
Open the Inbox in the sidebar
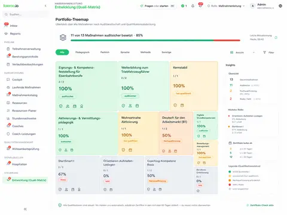pyautogui.click(x=14, y=26)
